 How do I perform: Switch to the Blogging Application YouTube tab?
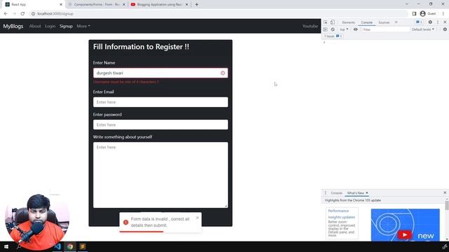coord(159,5)
